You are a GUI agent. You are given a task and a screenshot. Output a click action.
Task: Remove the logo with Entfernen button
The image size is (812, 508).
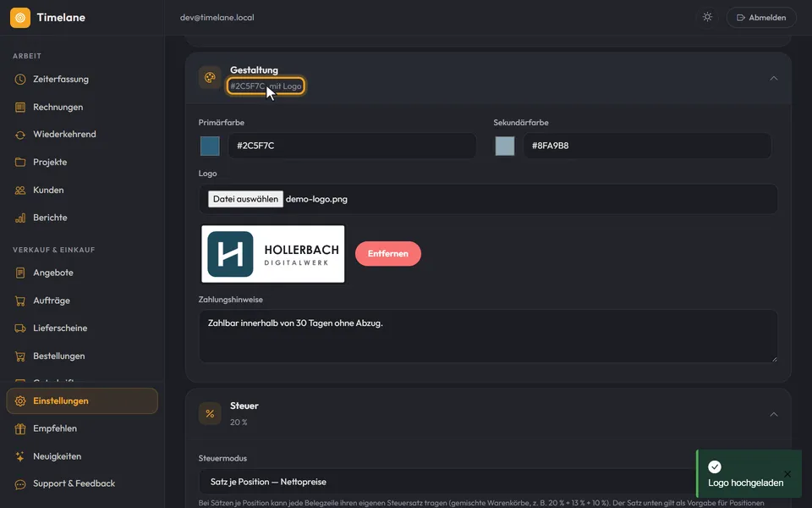388,253
